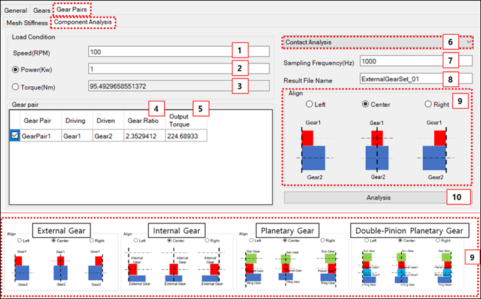Select the Power(Kw) radio button
This screenshot has width=481, height=299.
click(16, 68)
